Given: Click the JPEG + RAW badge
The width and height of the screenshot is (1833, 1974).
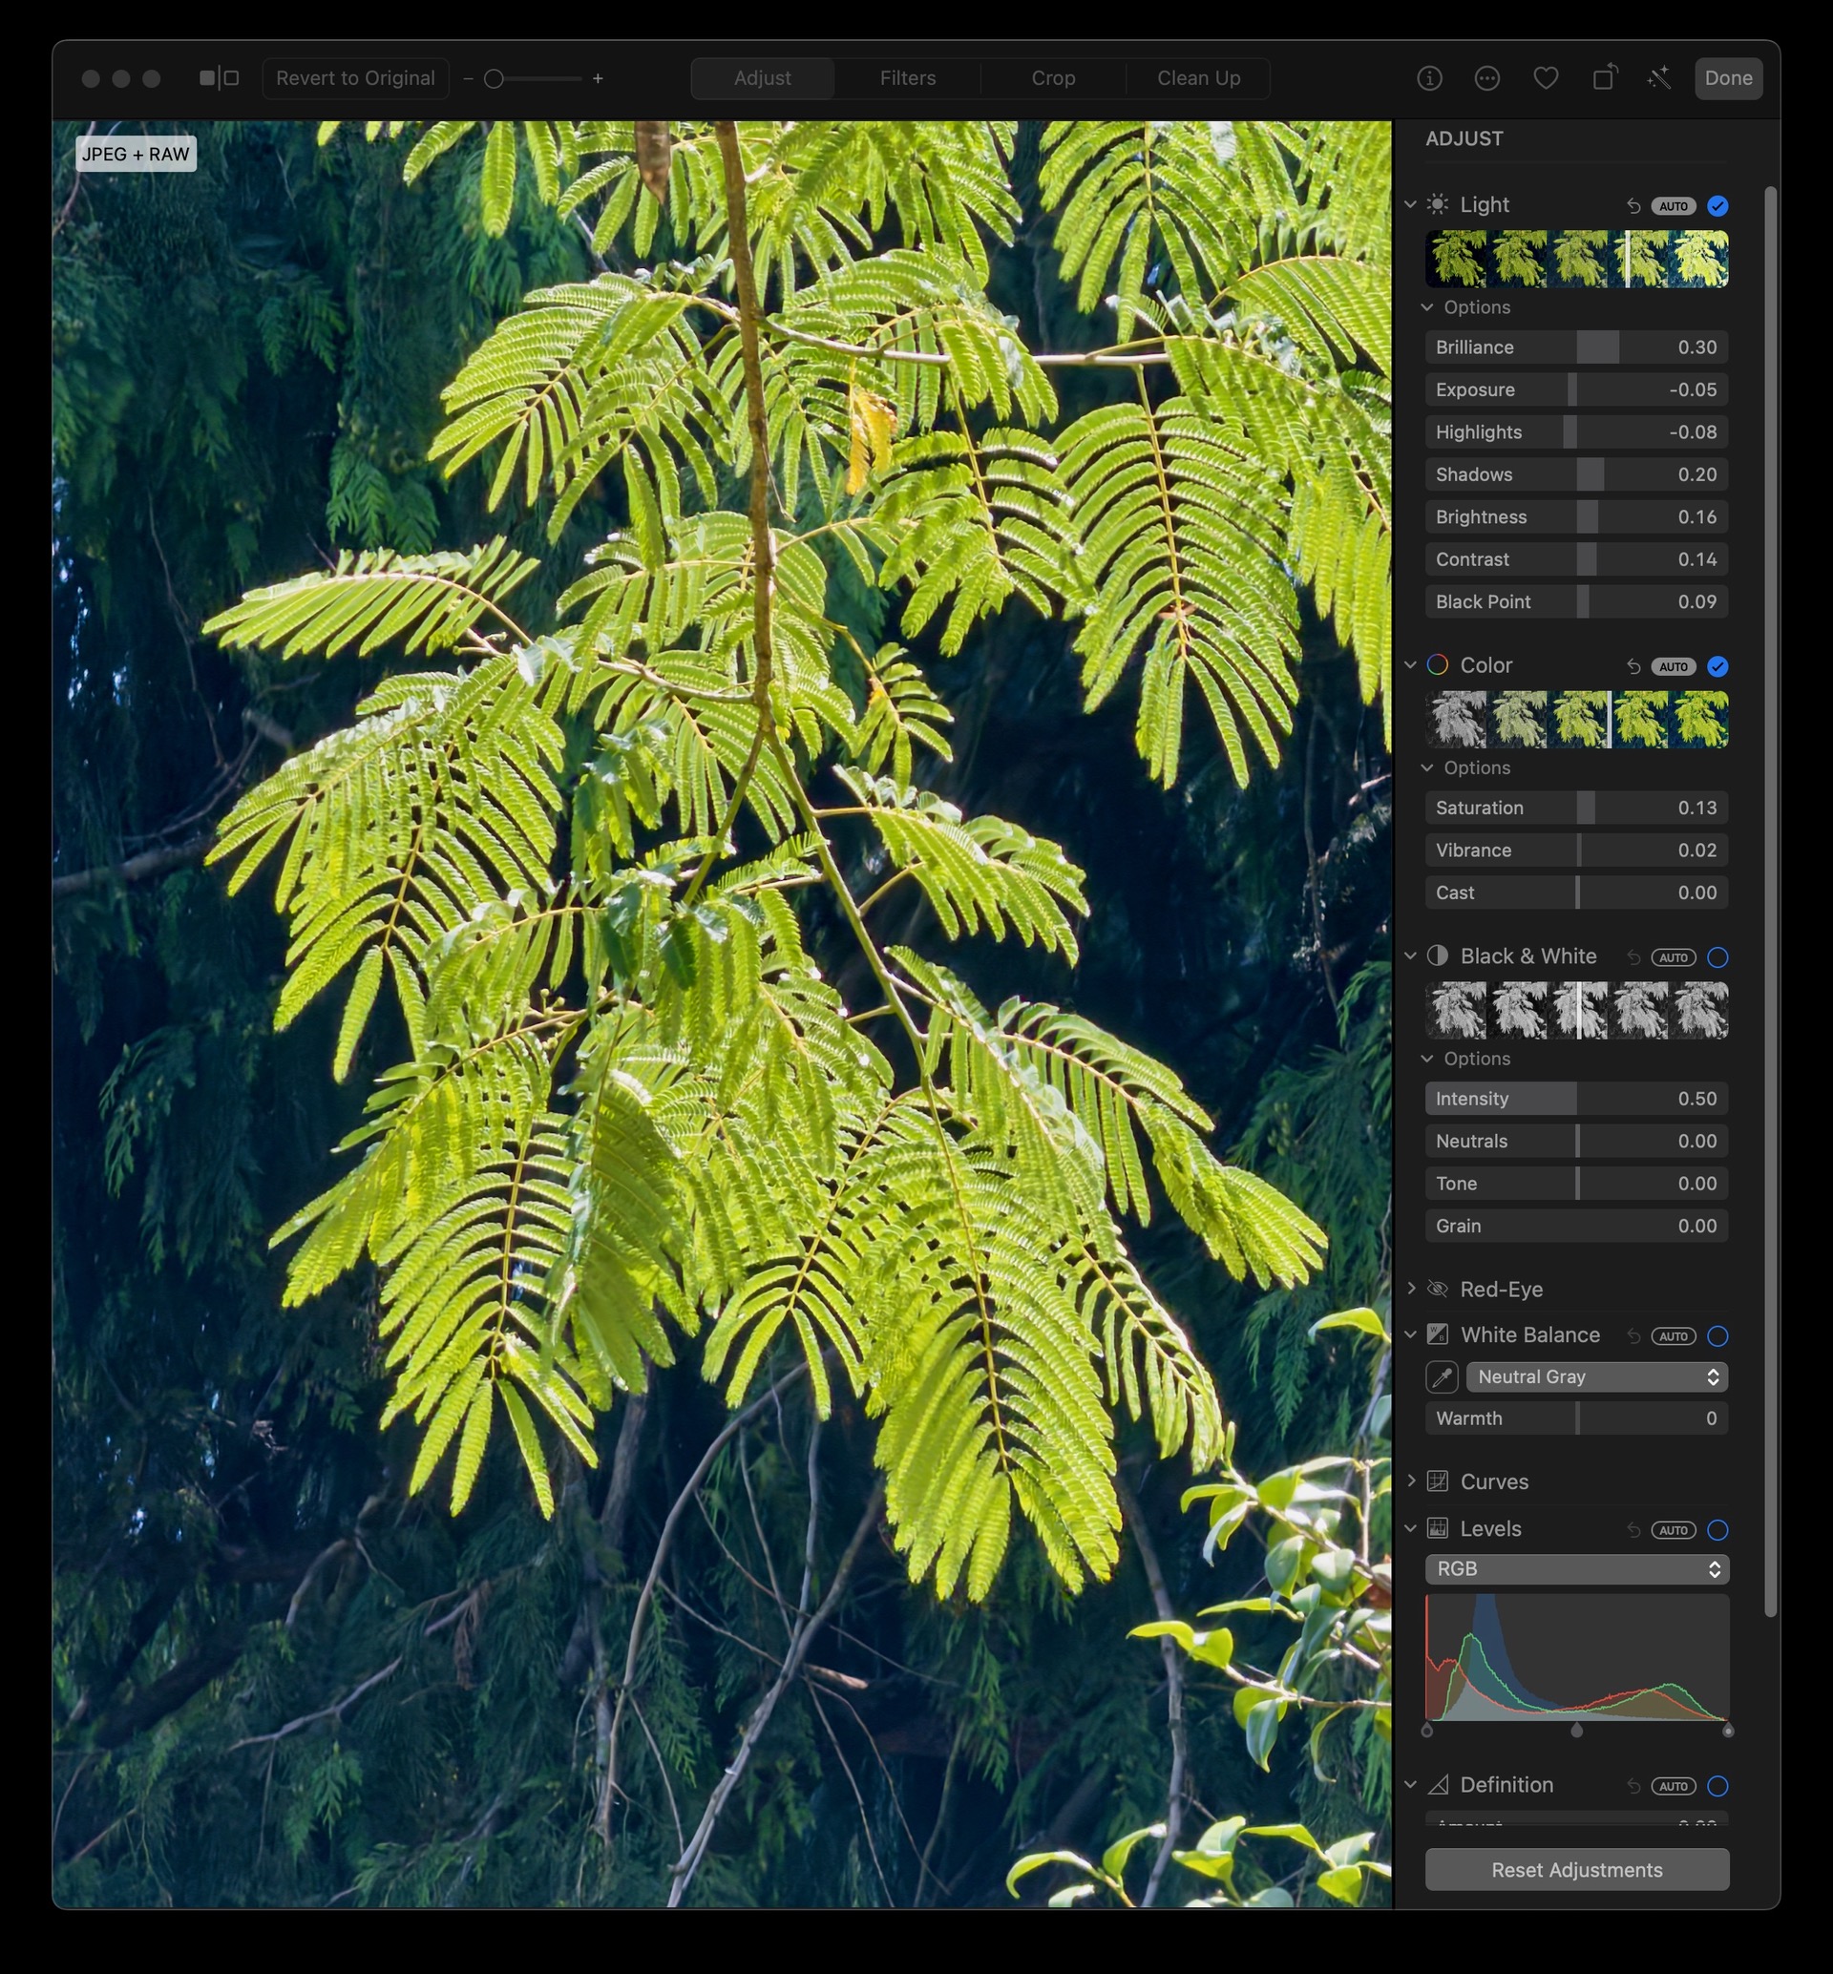Looking at the screenshot, I should (x=136, y=154).
